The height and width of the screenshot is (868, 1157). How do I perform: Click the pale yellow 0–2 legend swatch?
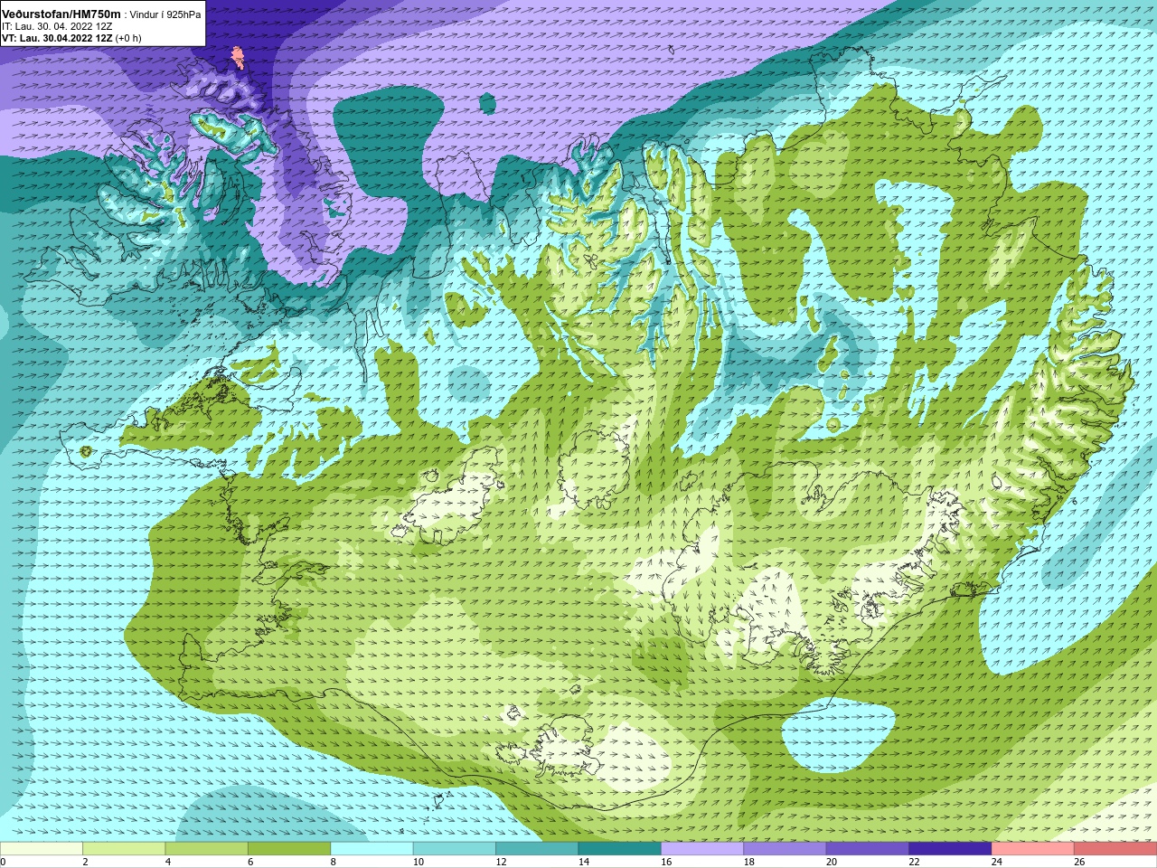point(42,849)
